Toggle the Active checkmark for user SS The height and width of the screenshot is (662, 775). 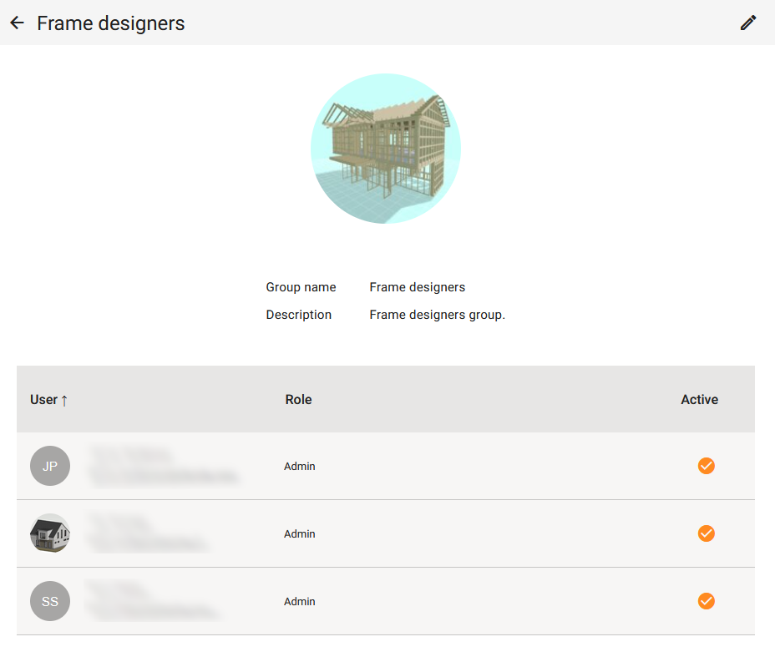706,601
